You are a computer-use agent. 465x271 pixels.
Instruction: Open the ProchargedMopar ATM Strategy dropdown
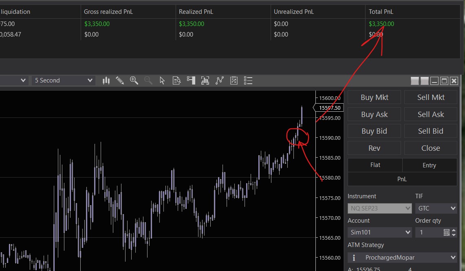[x=402, y=258]
